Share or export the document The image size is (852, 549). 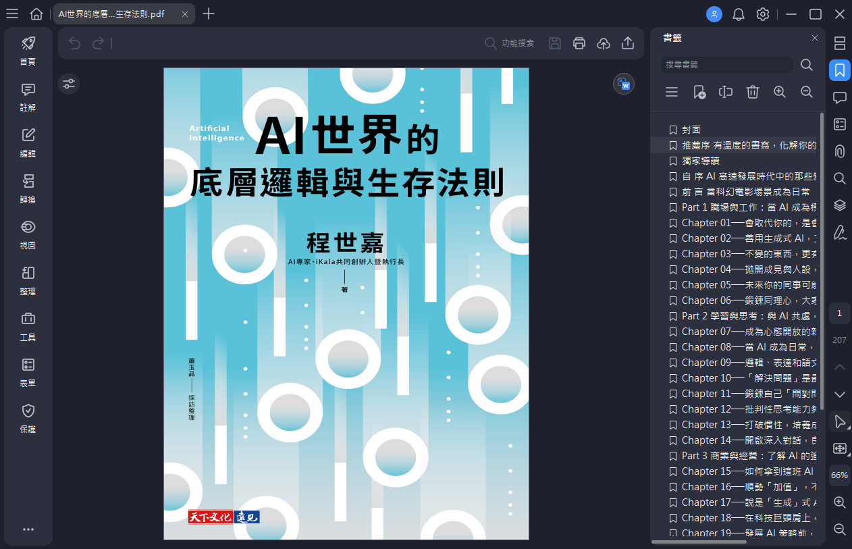(x=628, y=43)
